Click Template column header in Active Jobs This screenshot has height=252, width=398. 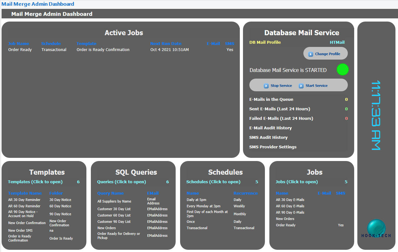coord(86,44)
